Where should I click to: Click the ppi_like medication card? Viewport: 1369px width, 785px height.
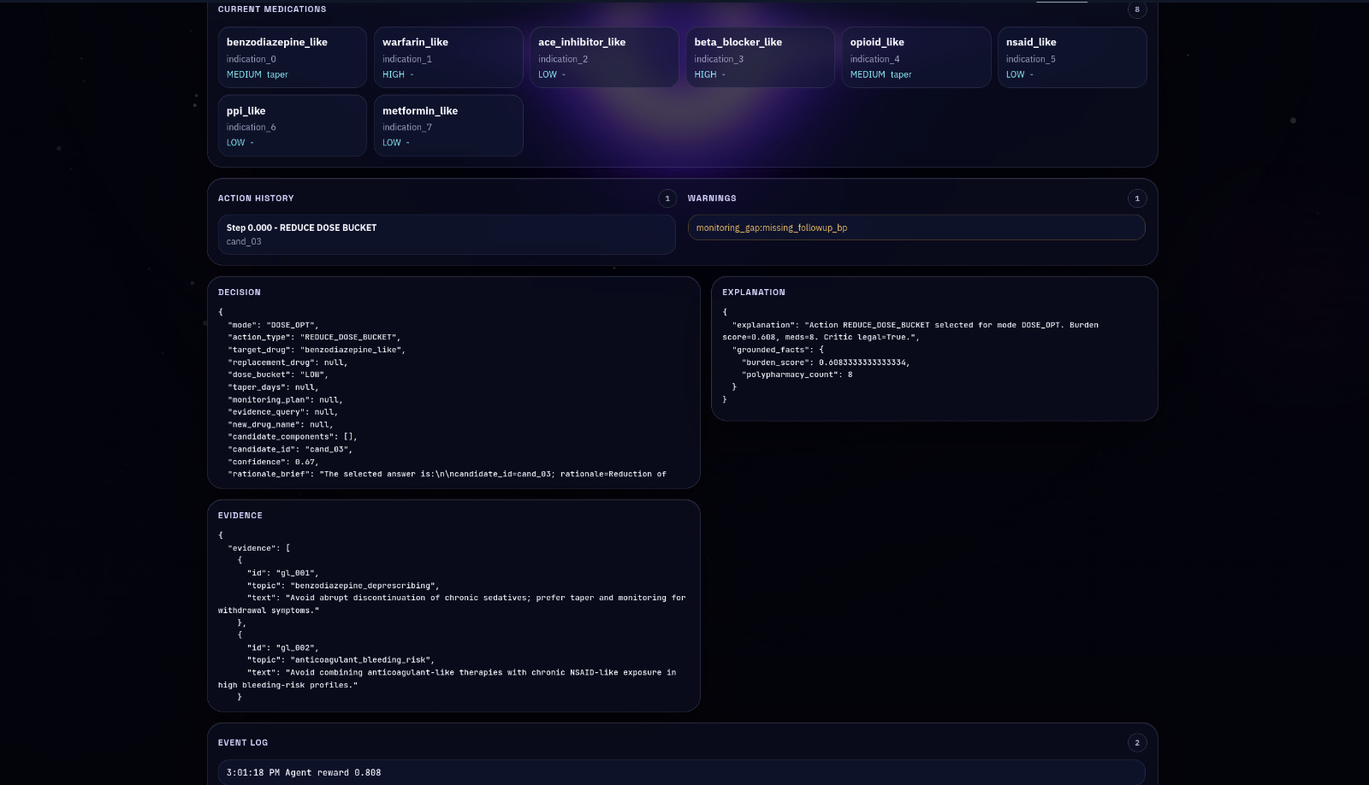[292, 126]
